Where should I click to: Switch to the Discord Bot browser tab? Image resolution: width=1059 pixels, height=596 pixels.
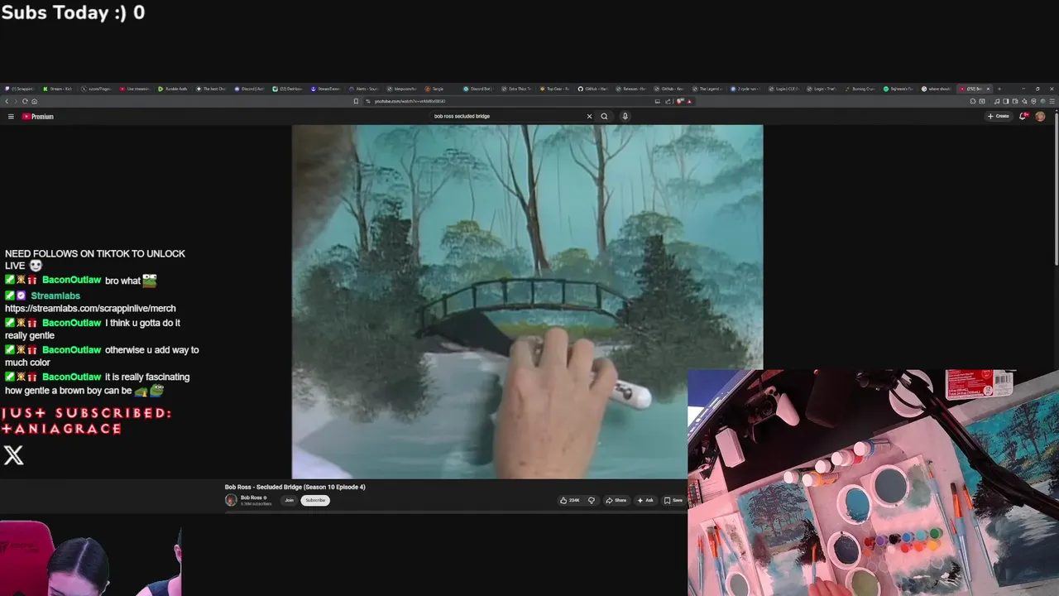477,89
